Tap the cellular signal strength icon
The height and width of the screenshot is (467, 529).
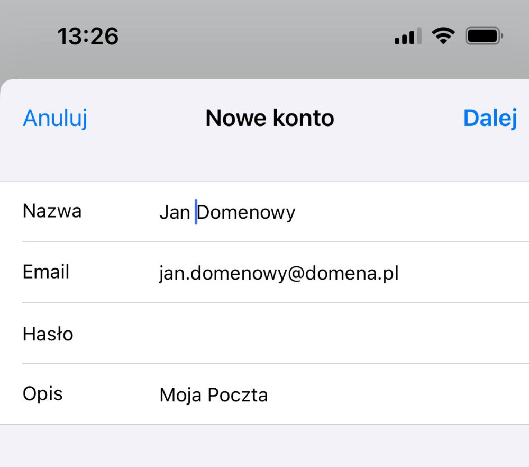tap(408, 37)
